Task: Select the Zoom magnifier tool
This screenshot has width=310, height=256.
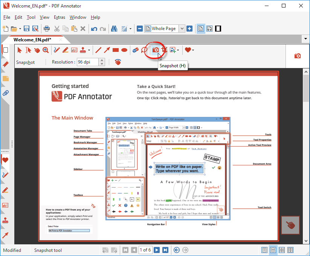Action: (46, 50)
